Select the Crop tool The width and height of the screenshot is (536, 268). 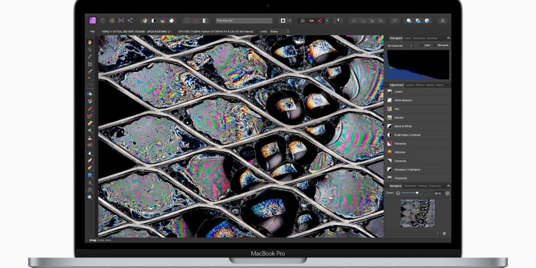click(90, 64)
